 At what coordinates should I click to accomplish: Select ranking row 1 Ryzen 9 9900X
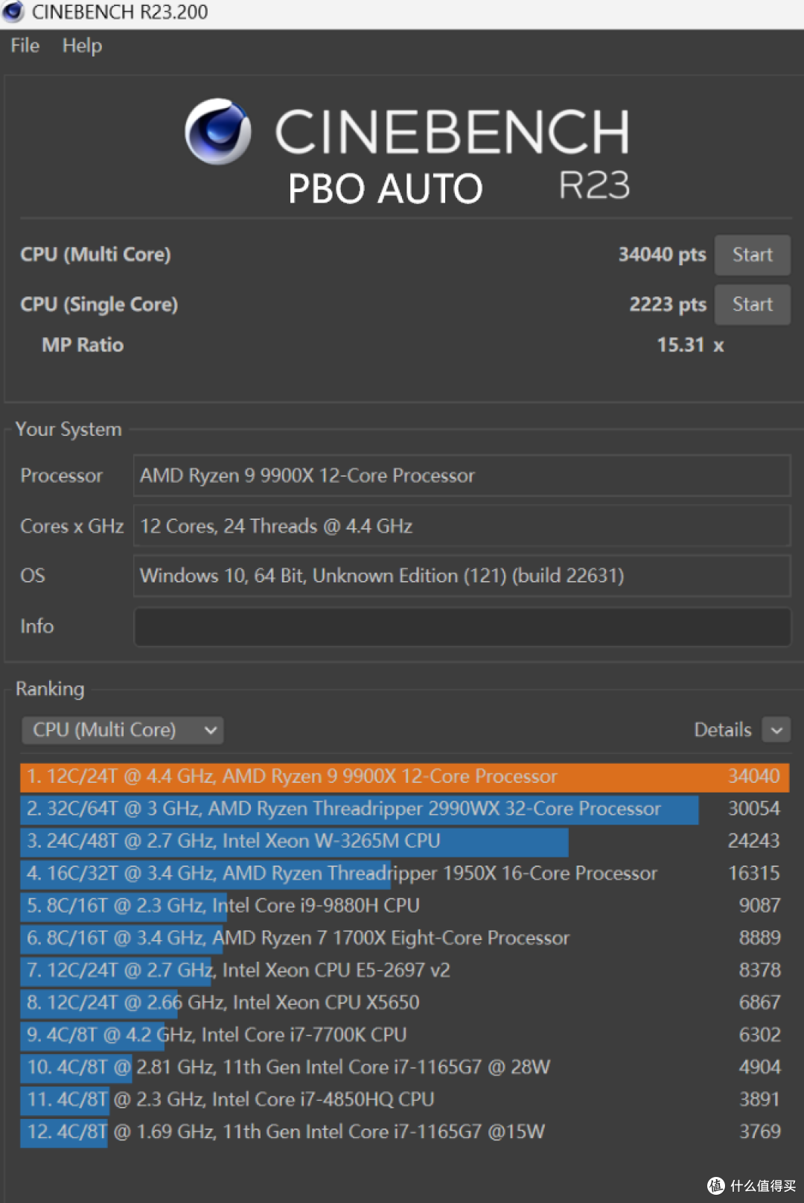point(404,777)
